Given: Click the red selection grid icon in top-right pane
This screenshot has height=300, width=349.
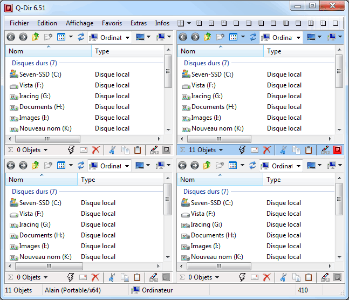Looking at the screenshot, I should (x=337, y=149).
